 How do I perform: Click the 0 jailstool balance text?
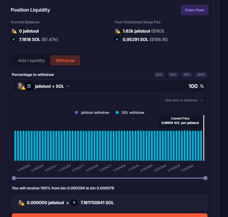[x=29, y=31]
